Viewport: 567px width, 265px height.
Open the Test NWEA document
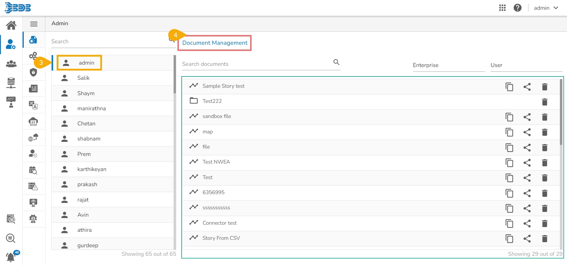(x=216, y=162)
